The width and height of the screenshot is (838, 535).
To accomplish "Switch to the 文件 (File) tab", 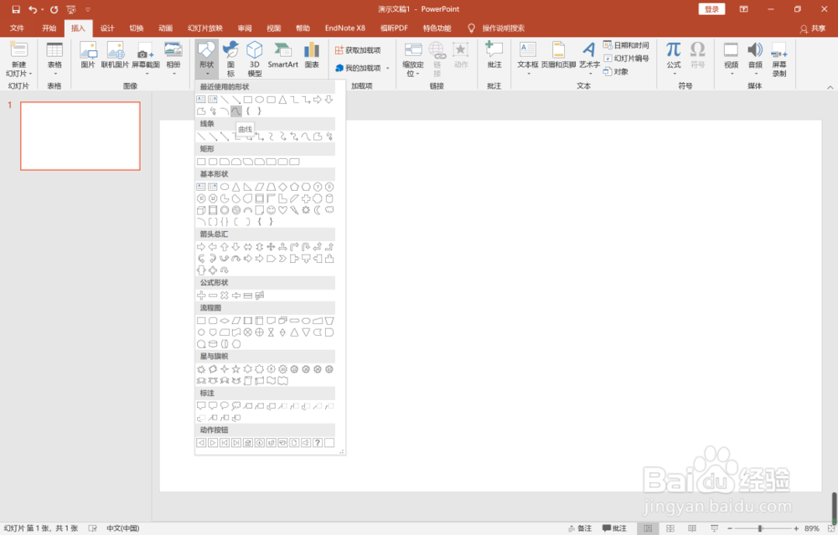I will coord(17,28).
